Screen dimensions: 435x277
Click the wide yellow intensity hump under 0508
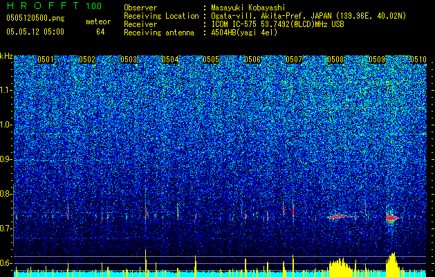coord(341,267)
